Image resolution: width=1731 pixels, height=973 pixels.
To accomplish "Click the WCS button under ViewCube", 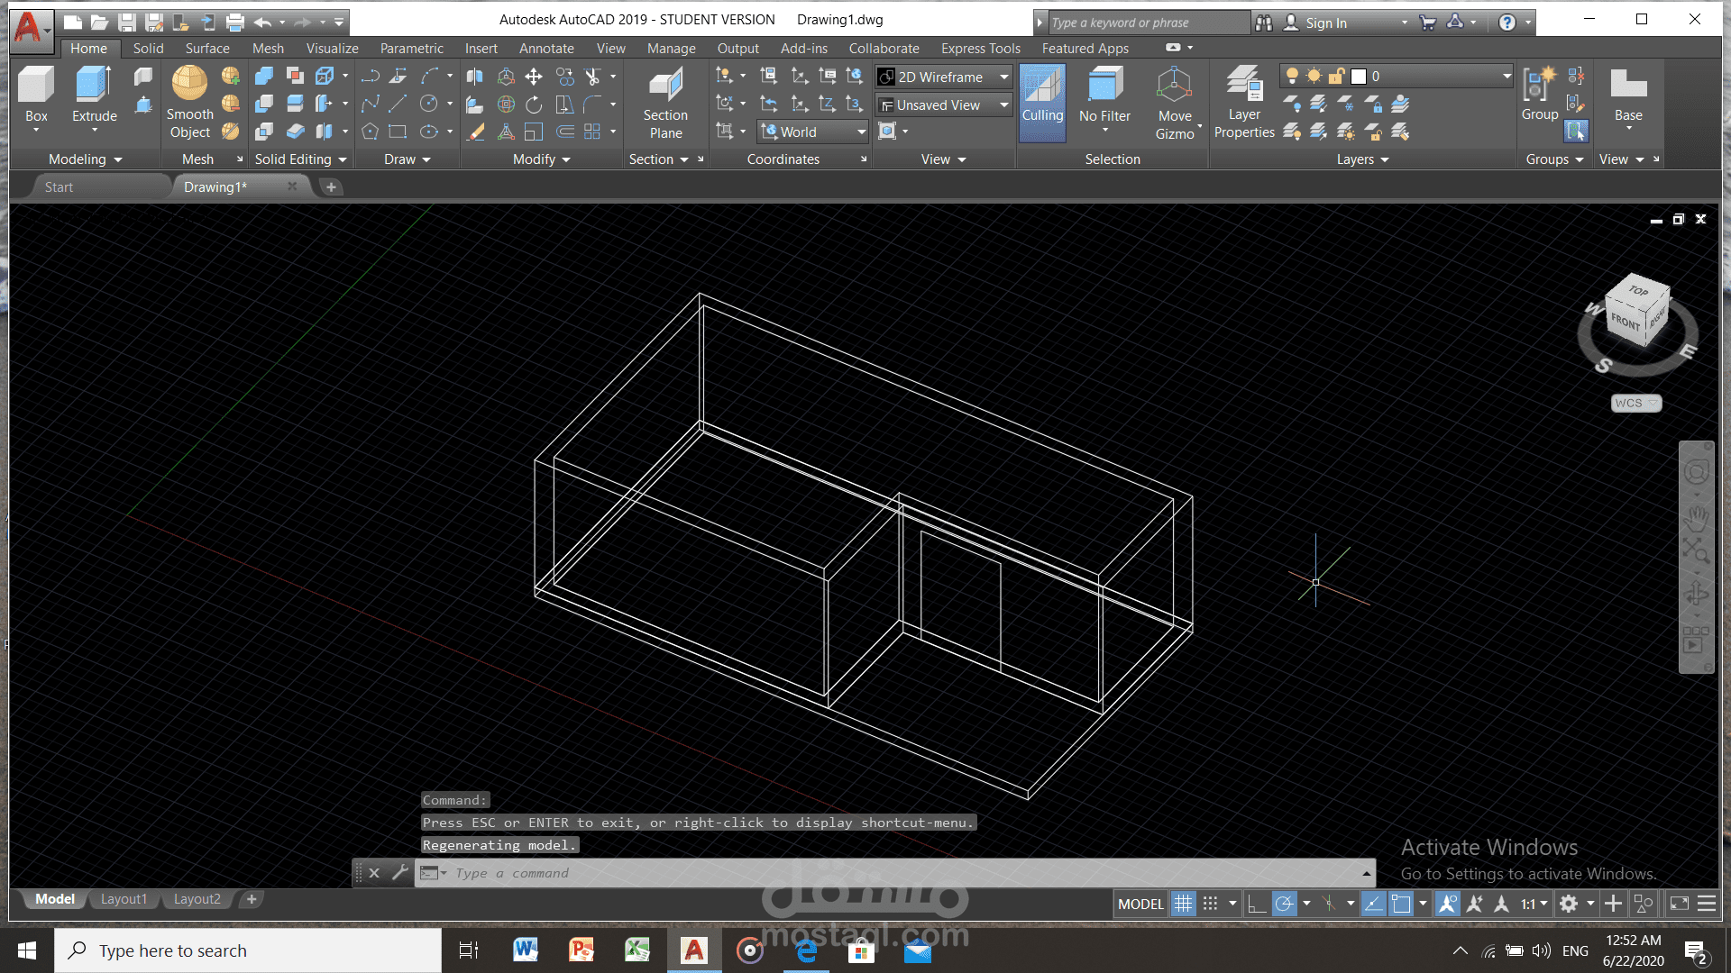I will pyautogui.click(x=1635, y=404).
